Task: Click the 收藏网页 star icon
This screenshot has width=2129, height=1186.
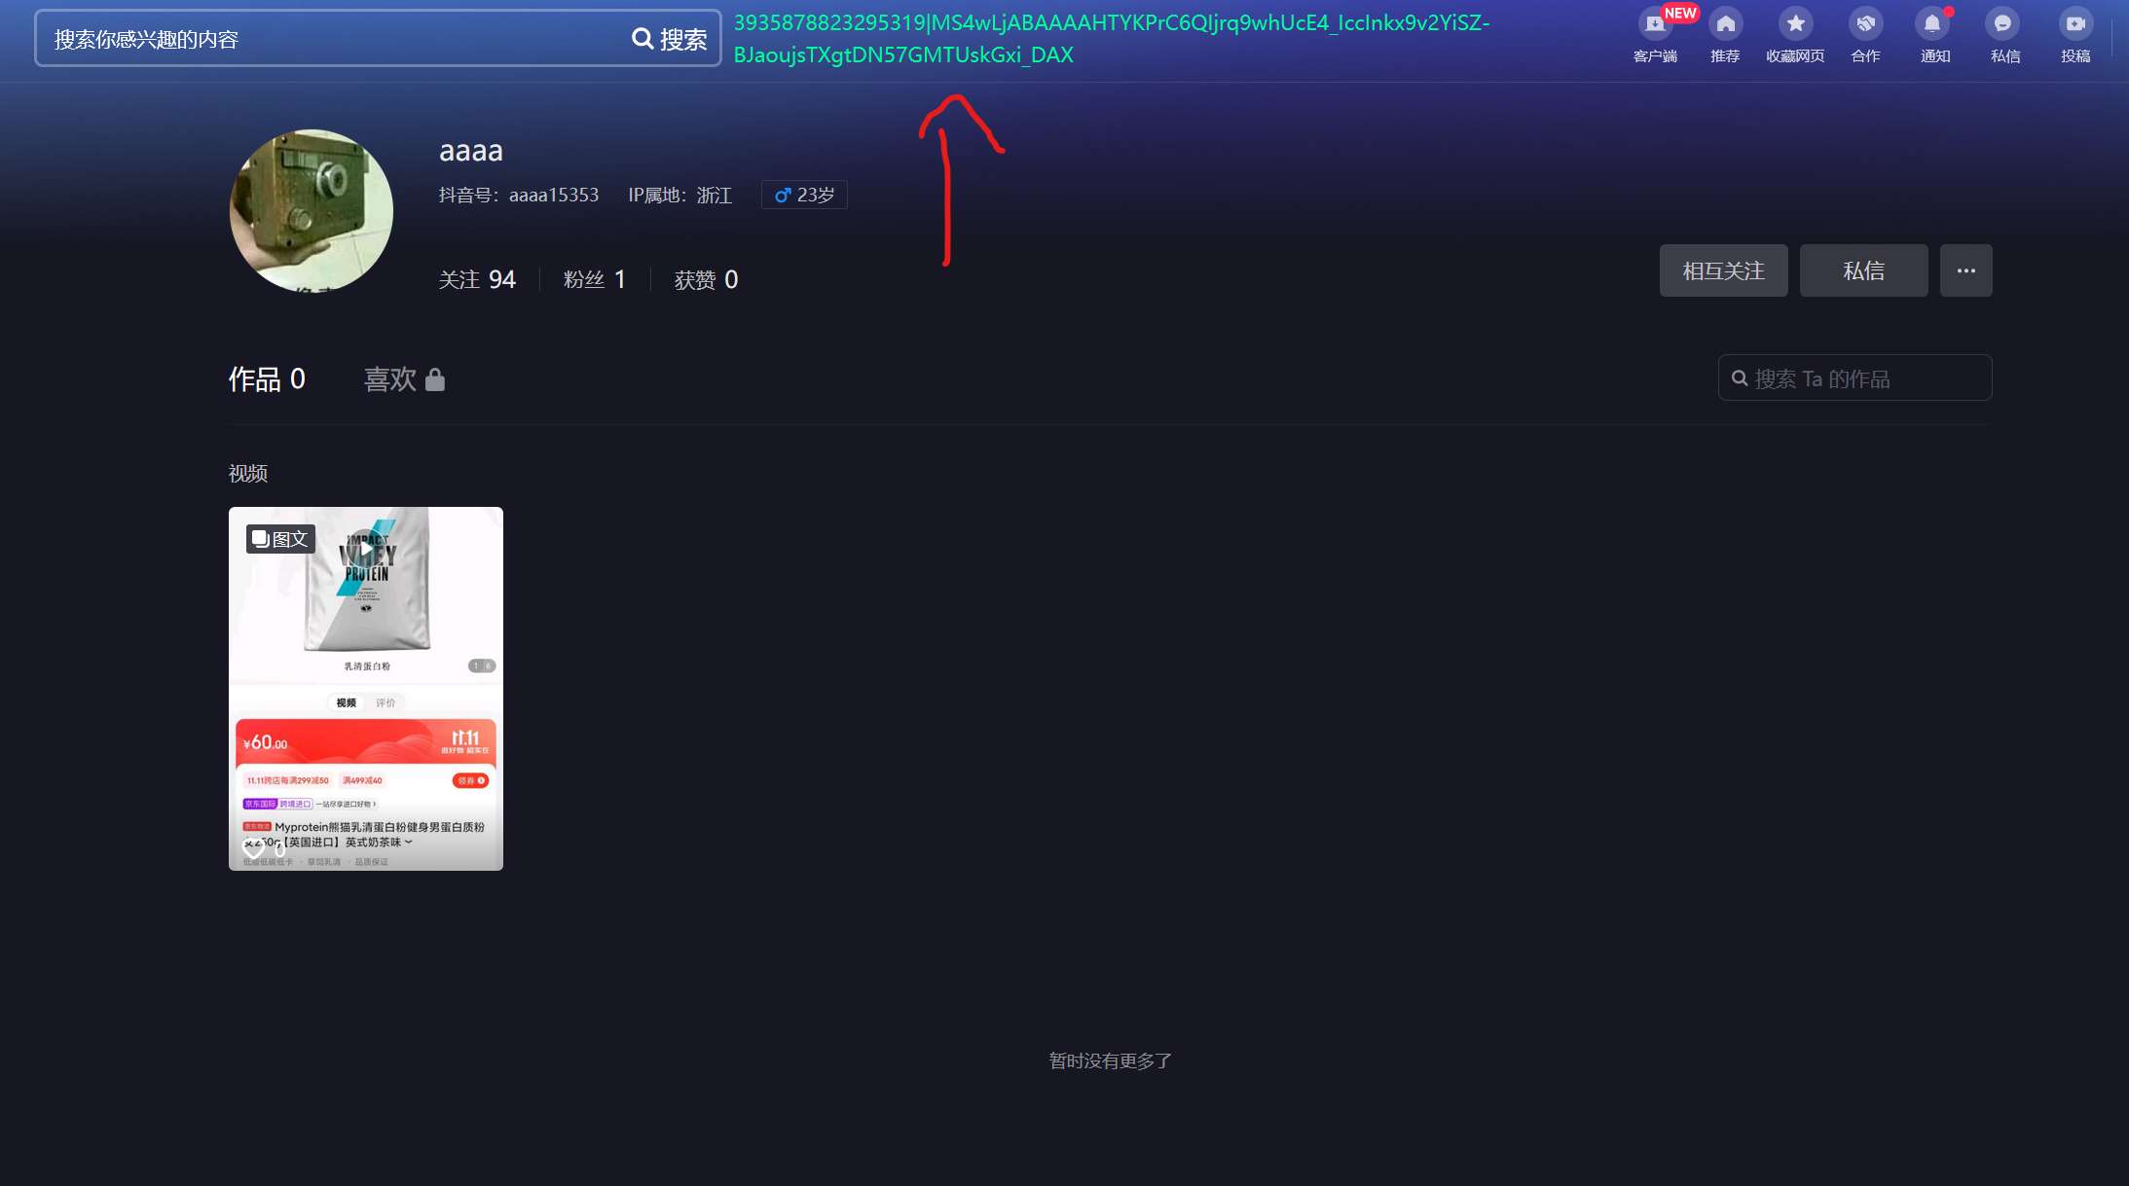Action: (x=1795, y=25)
